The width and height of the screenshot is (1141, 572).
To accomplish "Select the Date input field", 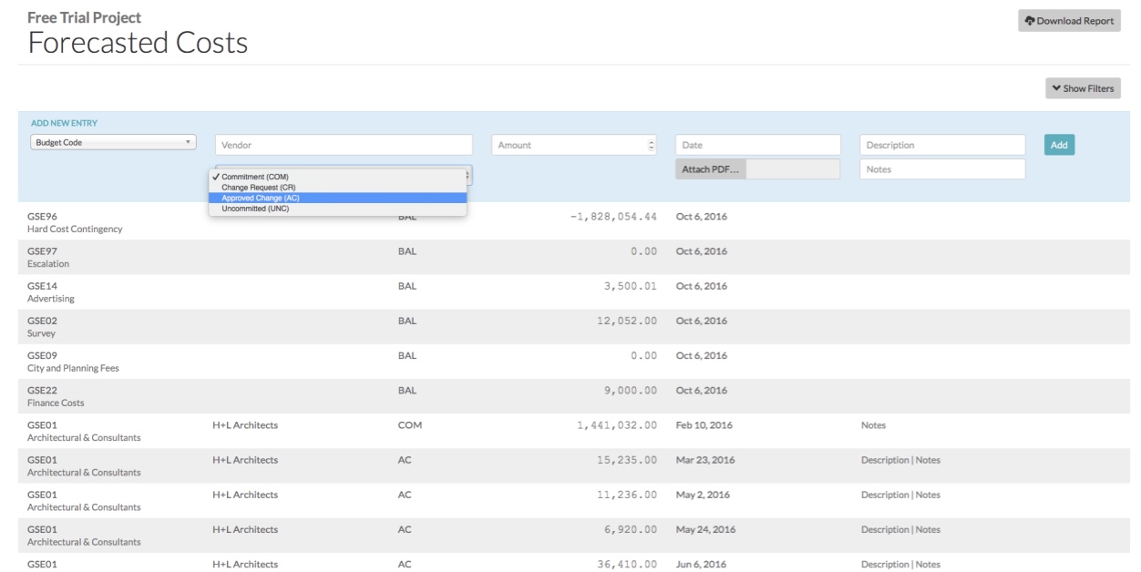I will (x=758, y=145).
